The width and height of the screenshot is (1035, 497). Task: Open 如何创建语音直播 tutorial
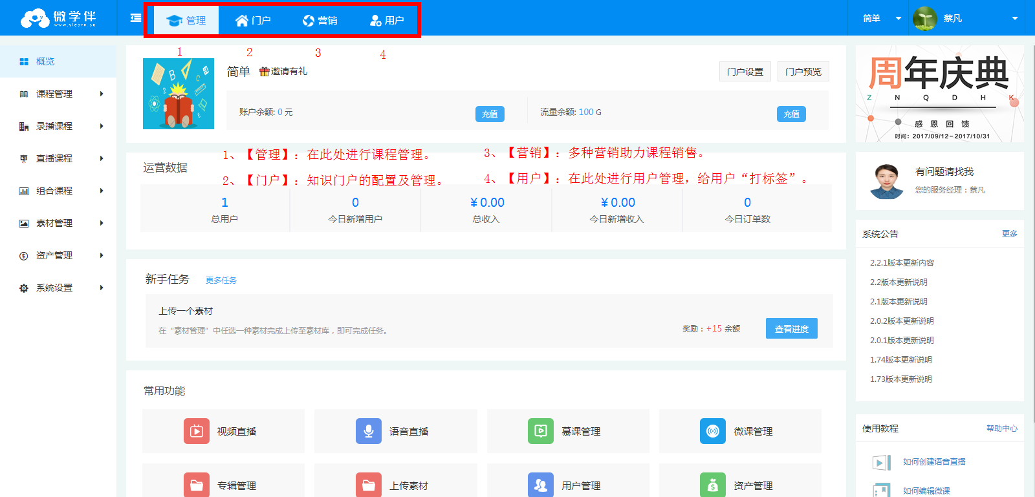tap(935, 462)
